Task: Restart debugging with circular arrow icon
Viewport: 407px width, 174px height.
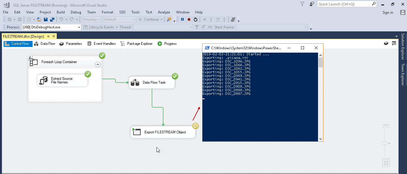Action: (x=196, y=19)
